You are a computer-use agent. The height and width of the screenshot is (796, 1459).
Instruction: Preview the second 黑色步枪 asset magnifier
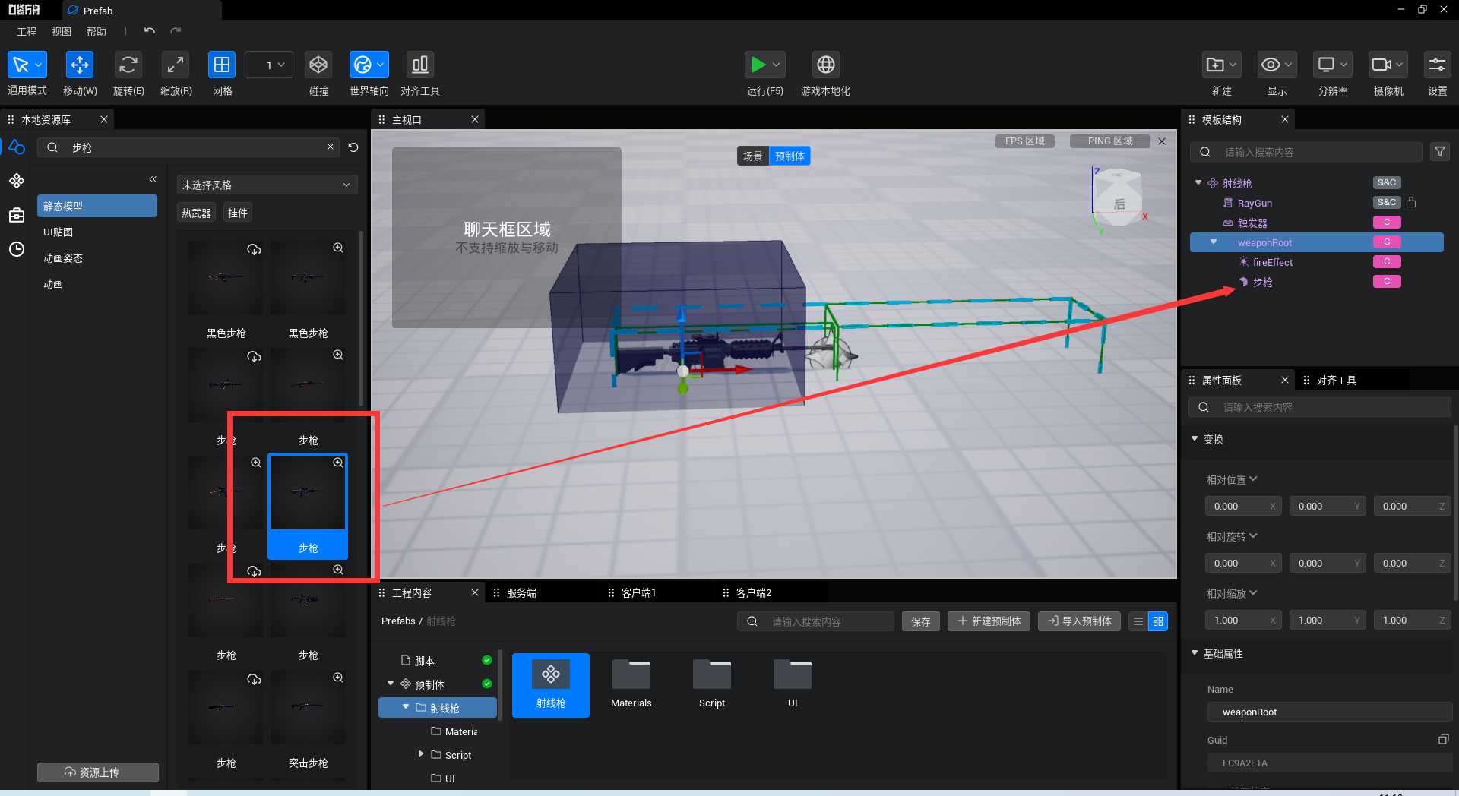[338, 248]
